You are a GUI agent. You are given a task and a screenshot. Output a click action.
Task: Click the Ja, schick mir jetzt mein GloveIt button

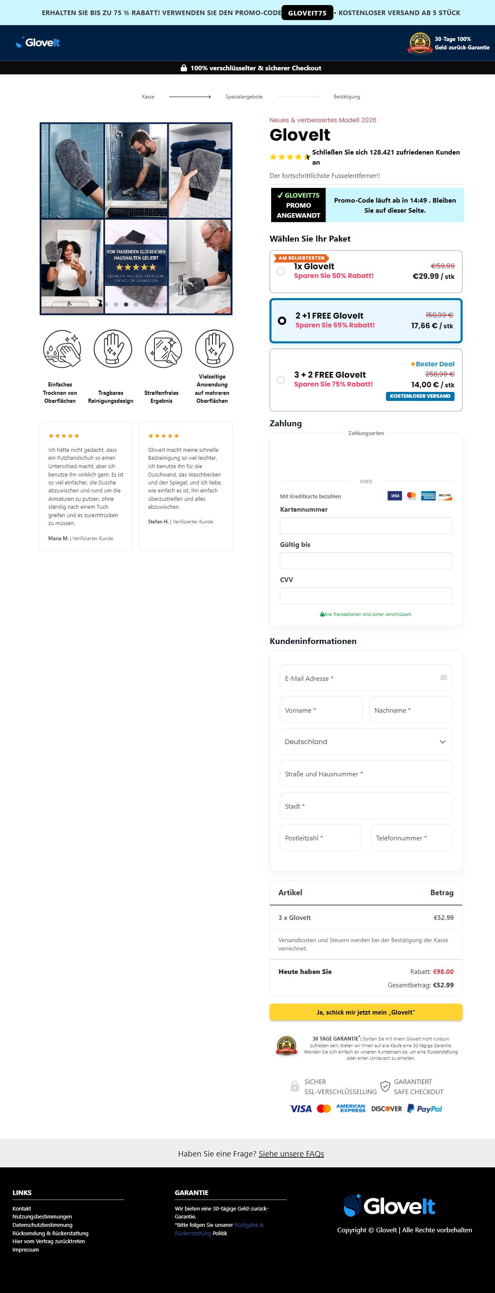click(x=366, y=1012)
